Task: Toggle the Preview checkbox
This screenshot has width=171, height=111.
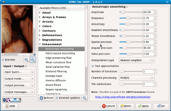Action: point(3,60)
